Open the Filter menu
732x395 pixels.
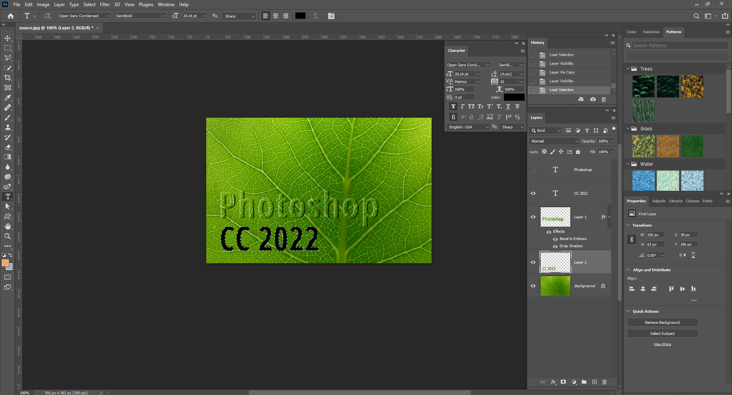coord(105,5)
